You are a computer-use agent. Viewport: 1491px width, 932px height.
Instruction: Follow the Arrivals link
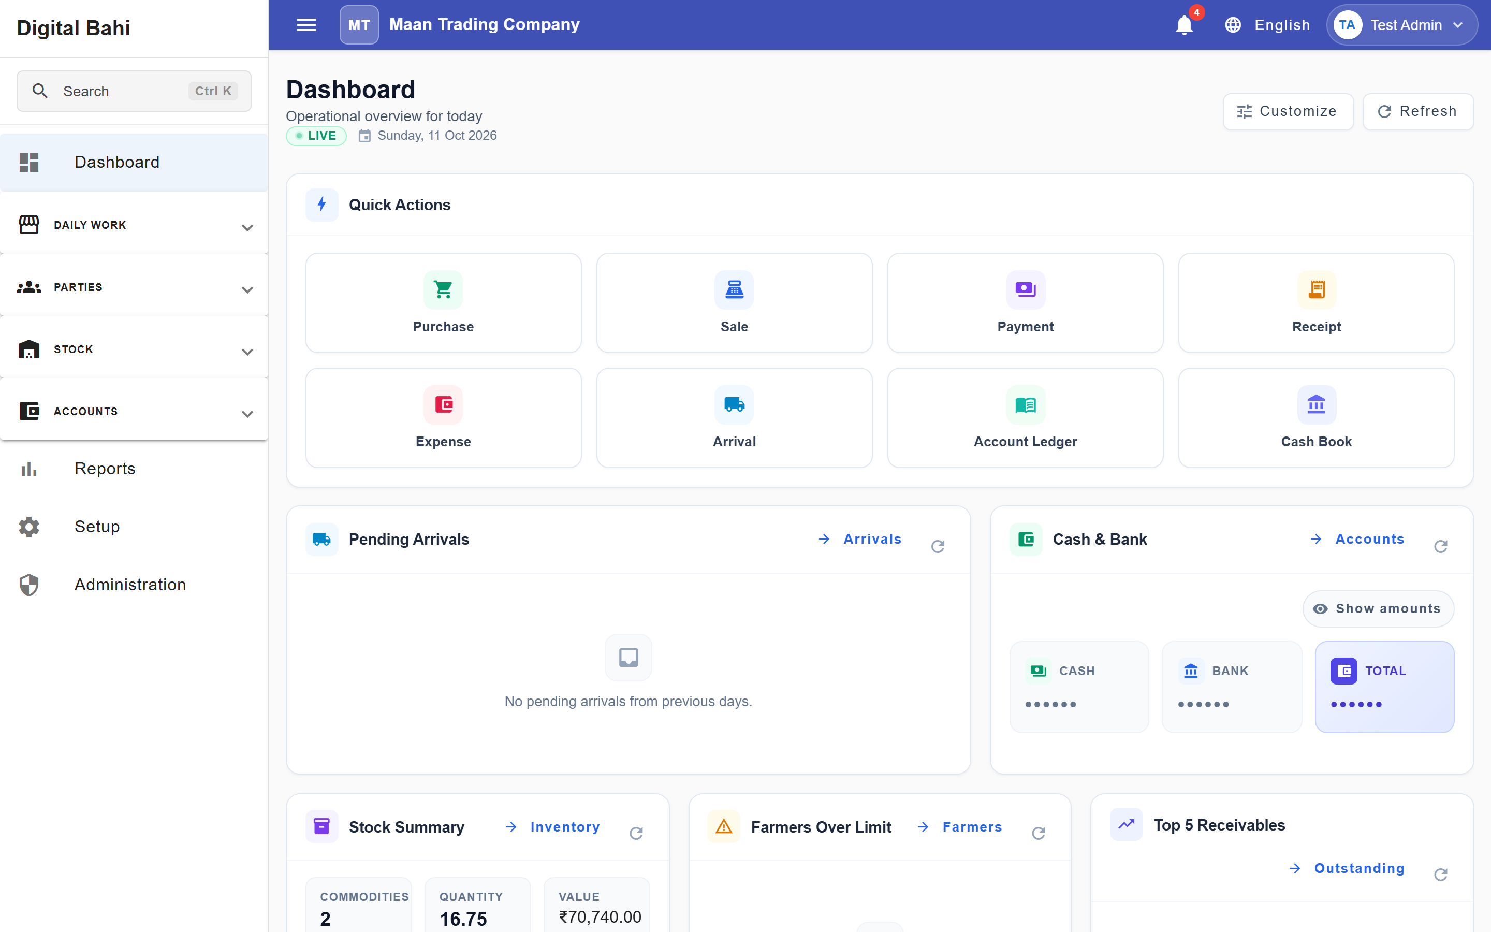pos(860,538)
